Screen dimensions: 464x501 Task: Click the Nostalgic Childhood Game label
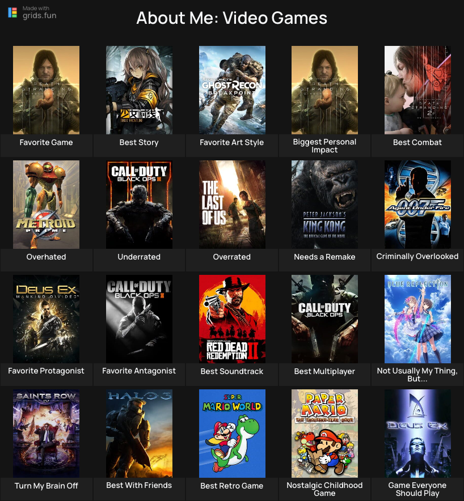tap(324, 489)
